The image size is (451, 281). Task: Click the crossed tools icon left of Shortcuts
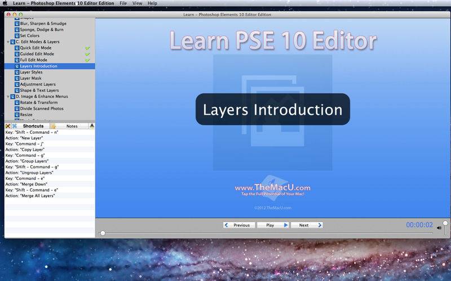pos(8,126)
